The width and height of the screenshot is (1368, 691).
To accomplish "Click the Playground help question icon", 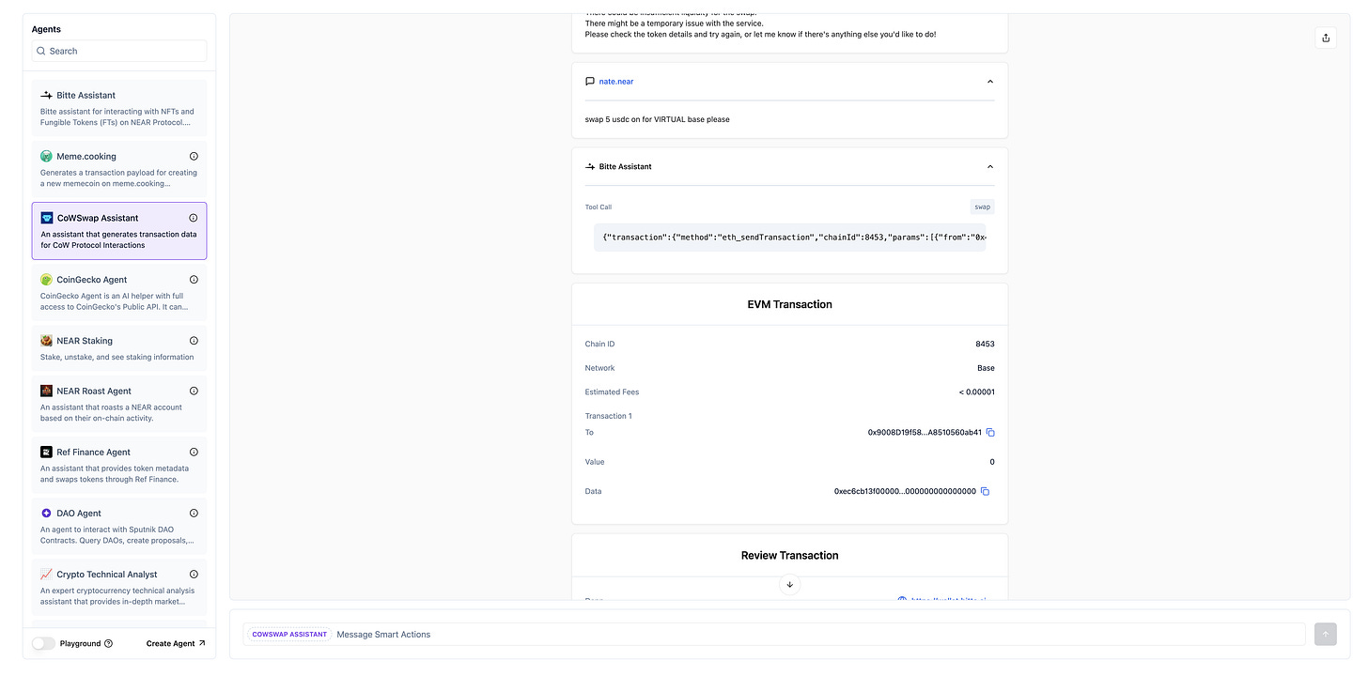I will (108, 644).
